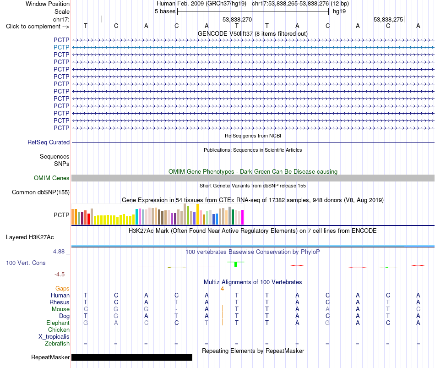Select the Common dbSNP(155) track label
The image size is (435, 368).
click(x=40, y=192)
